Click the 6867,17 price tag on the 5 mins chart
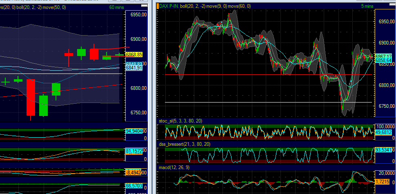 tap(384, 56)
